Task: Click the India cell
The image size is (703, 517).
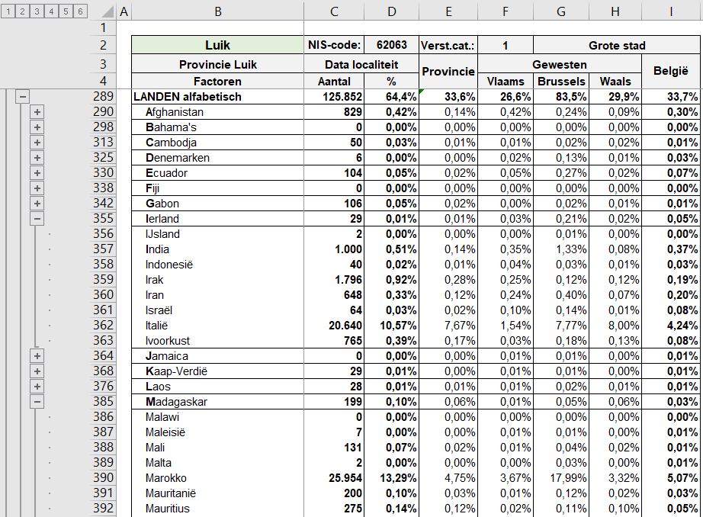Action: click(217, 249)
